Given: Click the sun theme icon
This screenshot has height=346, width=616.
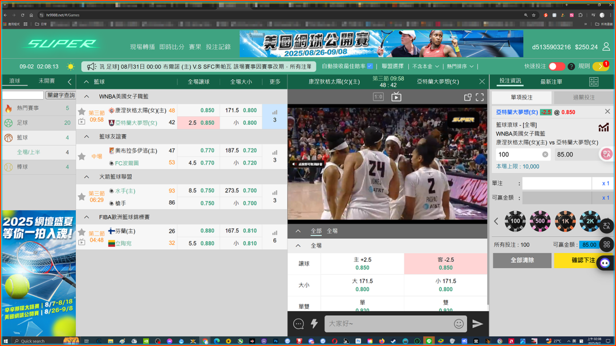Looking at the screenshot, I should (x=71, y=67).
